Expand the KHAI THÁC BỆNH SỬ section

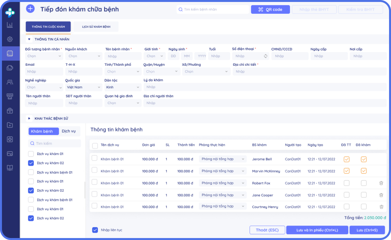29,118
